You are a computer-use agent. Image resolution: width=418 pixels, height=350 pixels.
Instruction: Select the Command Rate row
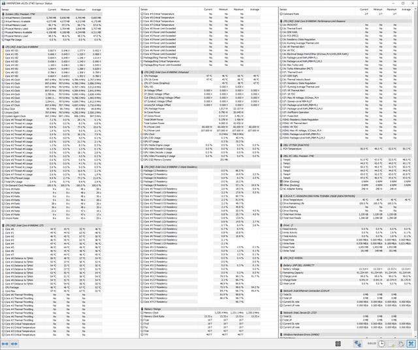[346, 14]
